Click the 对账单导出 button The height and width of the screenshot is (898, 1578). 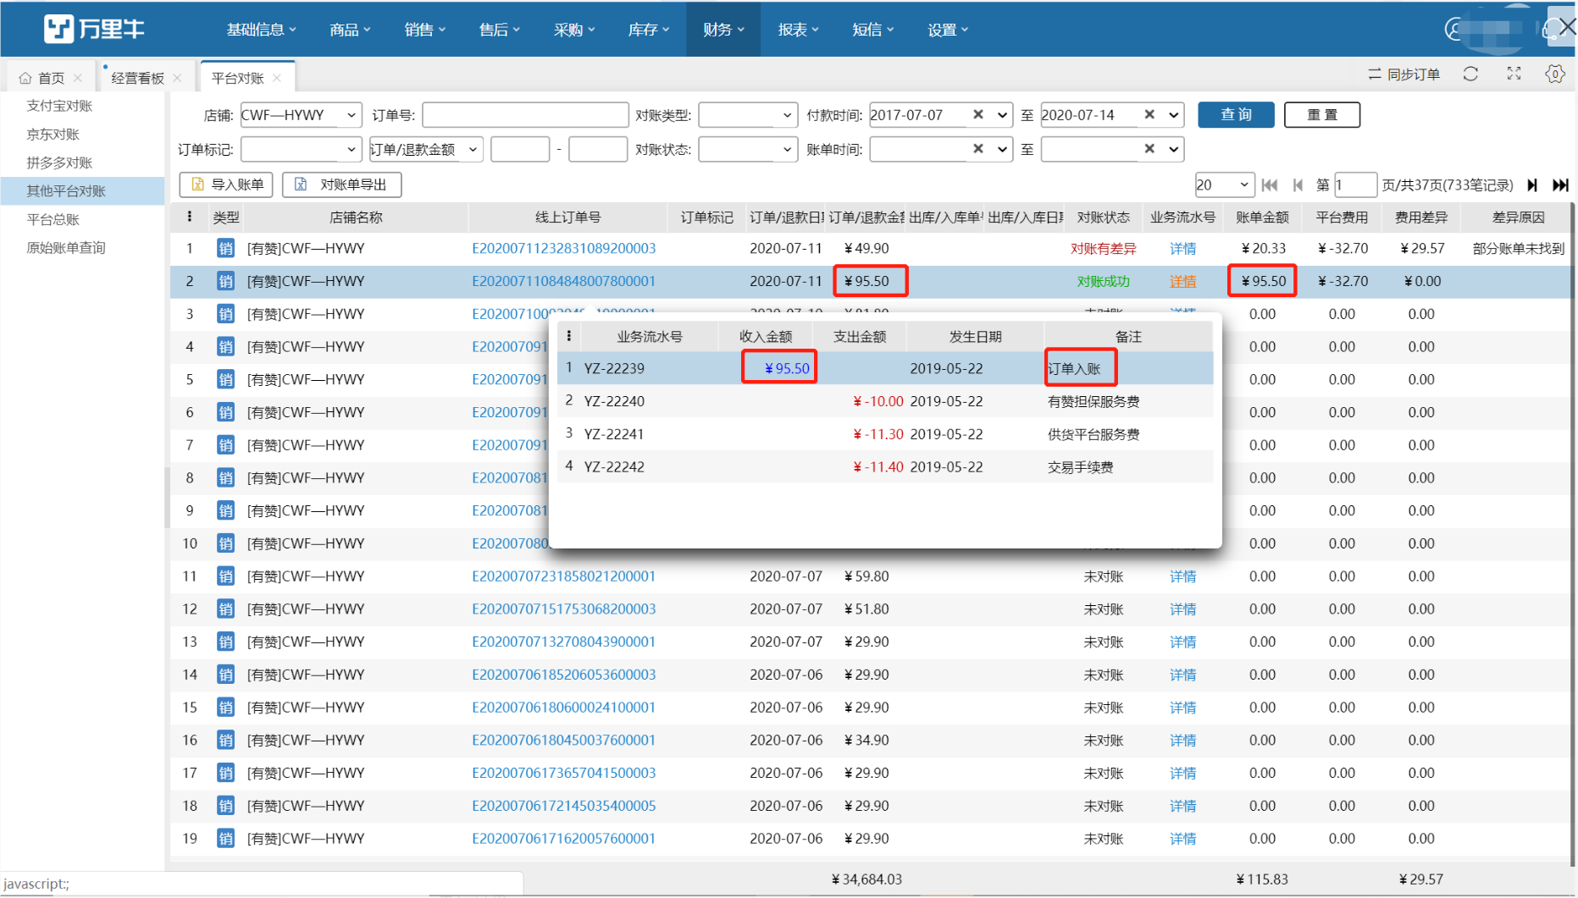341,185
